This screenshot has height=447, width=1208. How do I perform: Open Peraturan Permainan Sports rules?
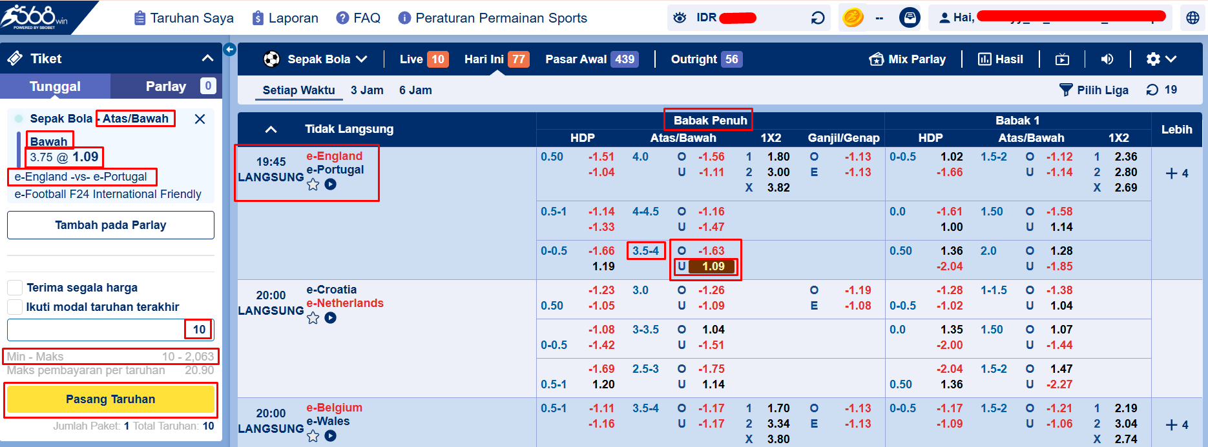[x=492, y=18]
